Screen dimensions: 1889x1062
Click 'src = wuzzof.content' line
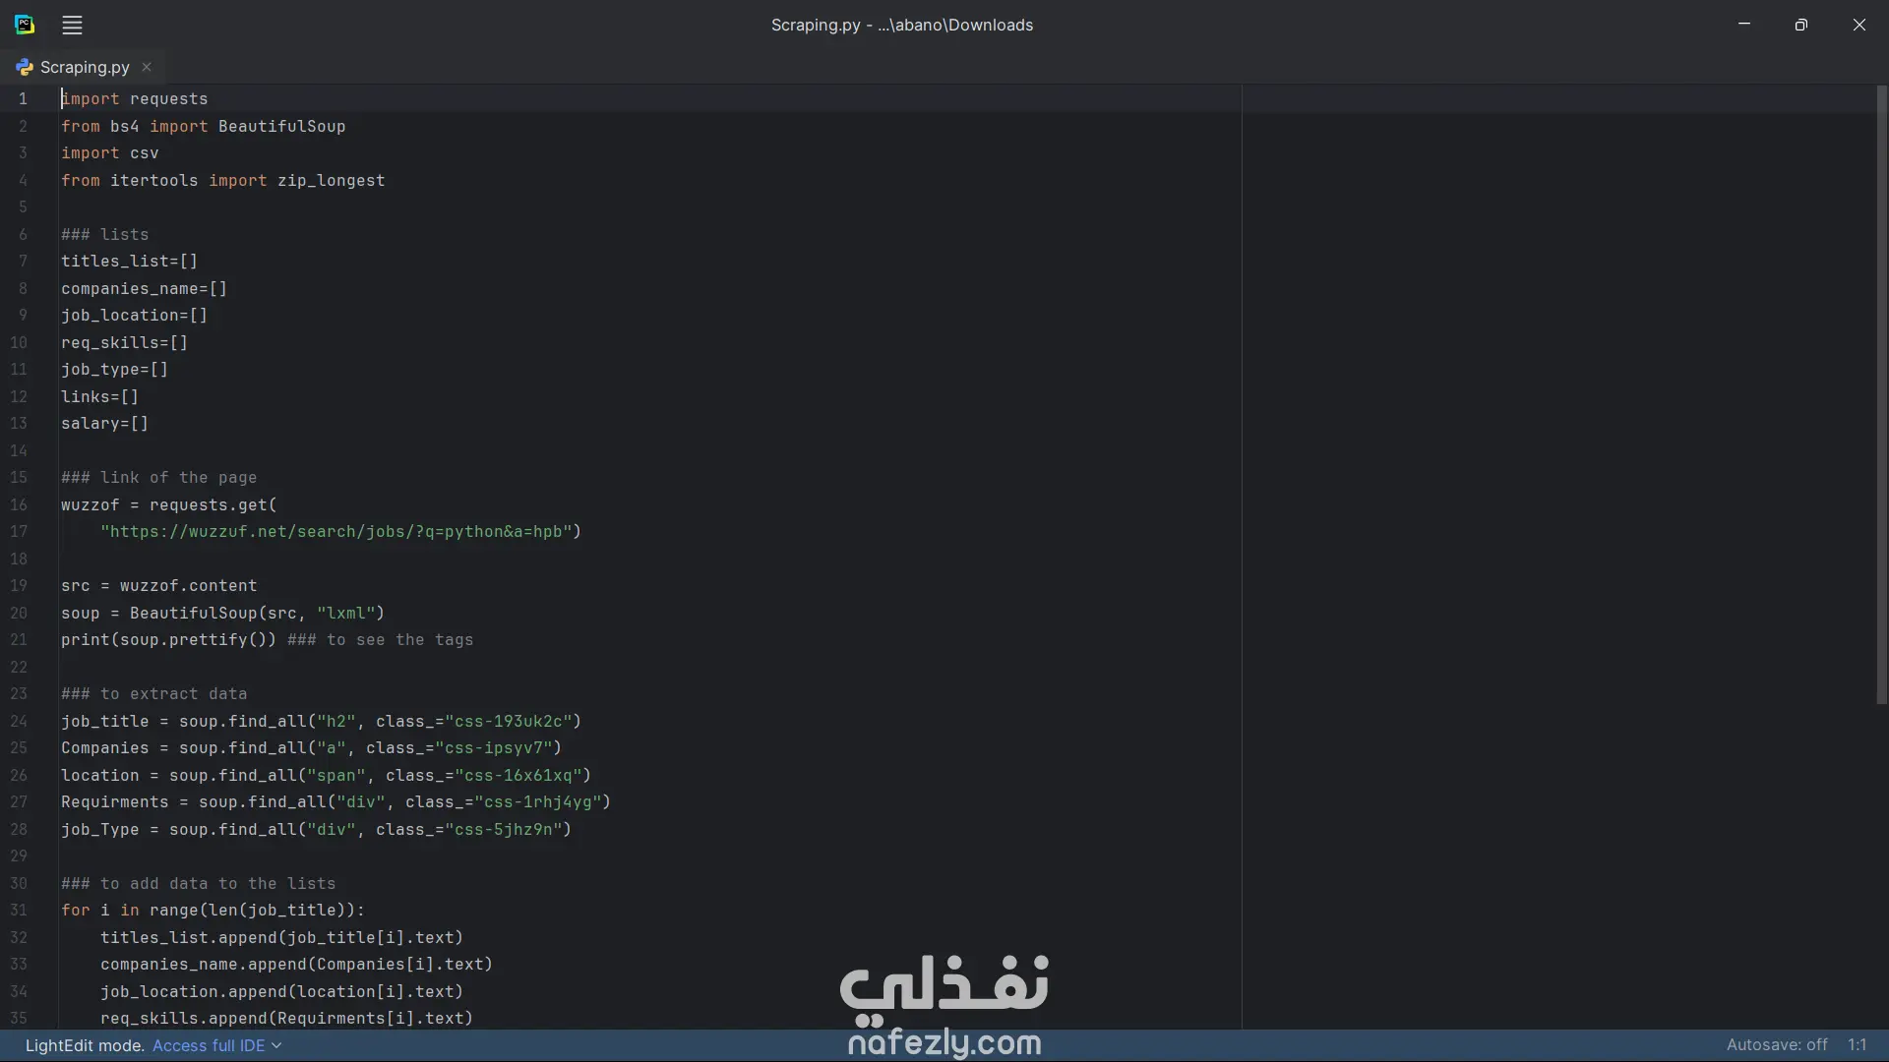(x=158, y=585)
